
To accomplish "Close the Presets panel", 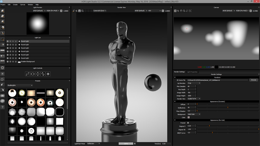I will [70, 81].
